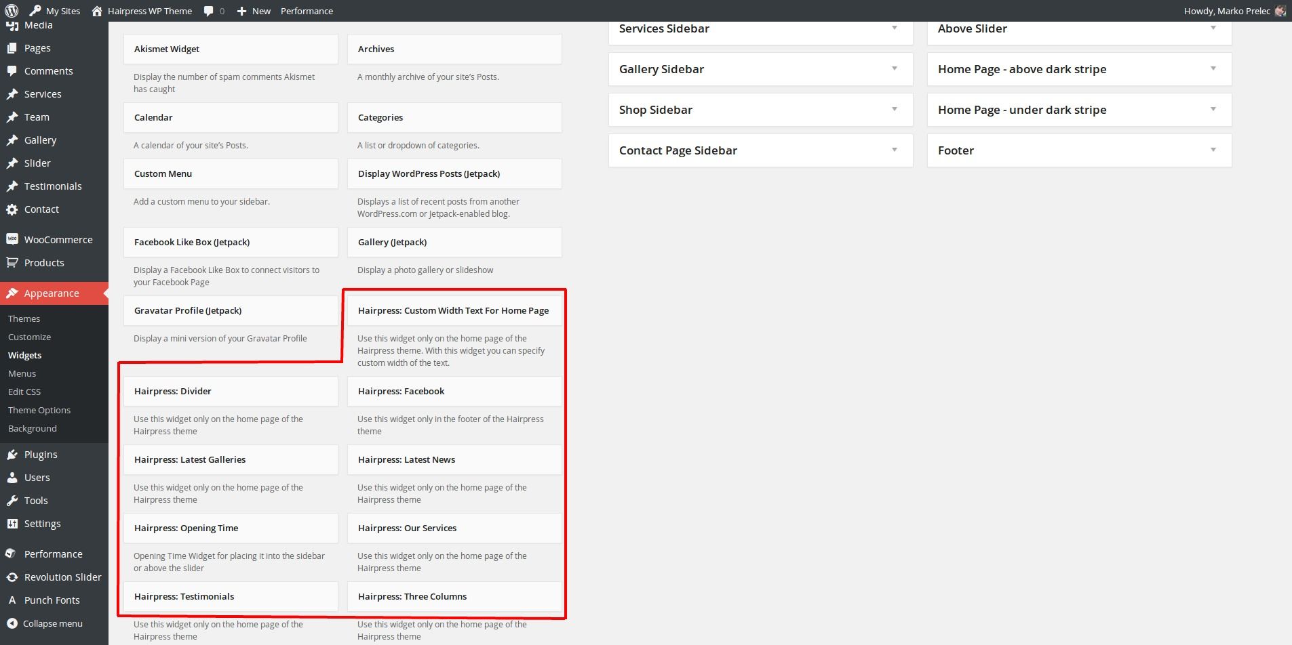Open Performance in the top admin bar
1292x645 pixels.
pos(307,11)
